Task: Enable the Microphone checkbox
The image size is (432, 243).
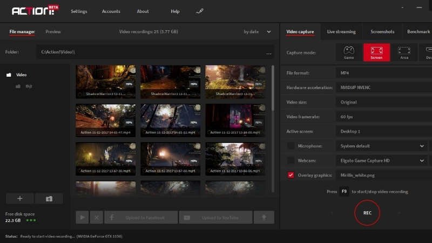Action: (x=291, y=146)
